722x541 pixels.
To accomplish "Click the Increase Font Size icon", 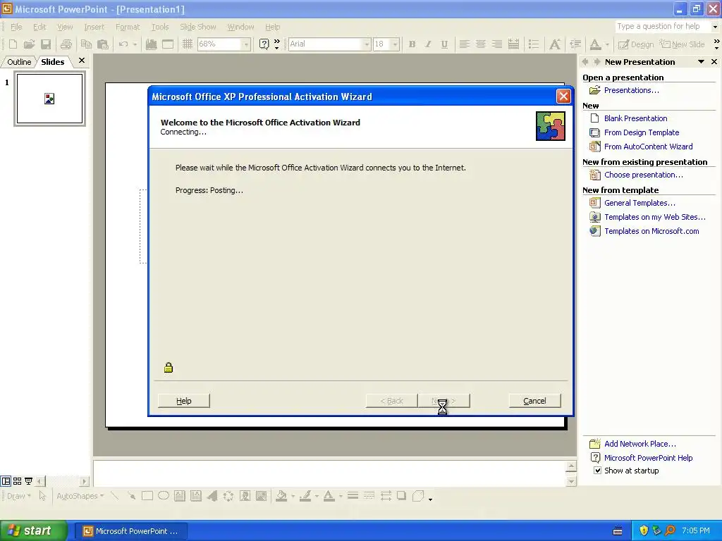I will (x=555, y=44).
